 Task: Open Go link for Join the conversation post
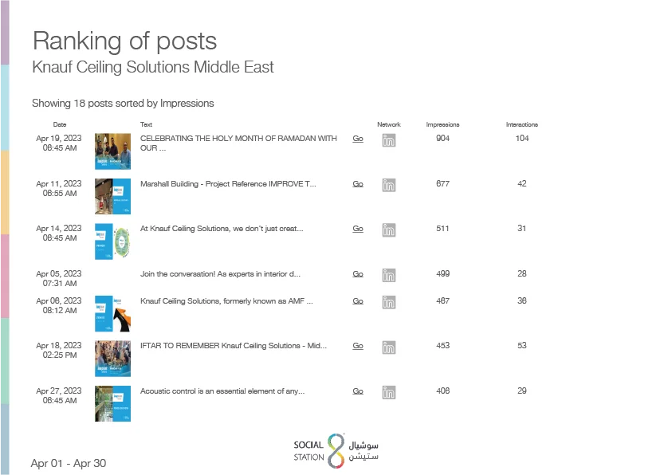click(358, 274)
